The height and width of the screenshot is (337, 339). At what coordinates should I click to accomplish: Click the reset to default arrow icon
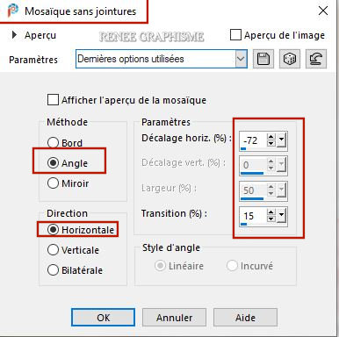coord(316,59)
